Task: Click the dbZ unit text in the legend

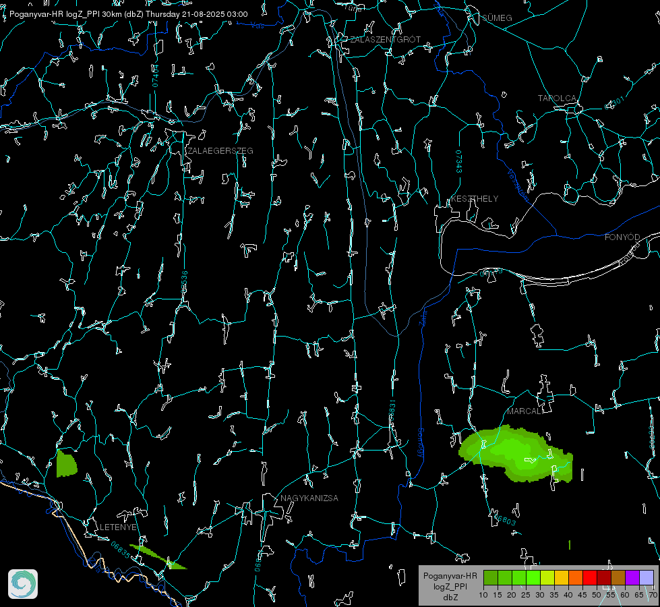Action: coord(450,598)
